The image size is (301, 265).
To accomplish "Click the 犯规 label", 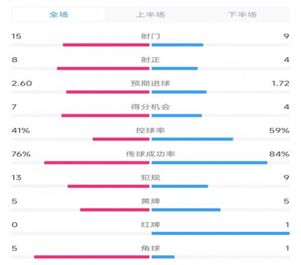I will click(x=150, y=178).
